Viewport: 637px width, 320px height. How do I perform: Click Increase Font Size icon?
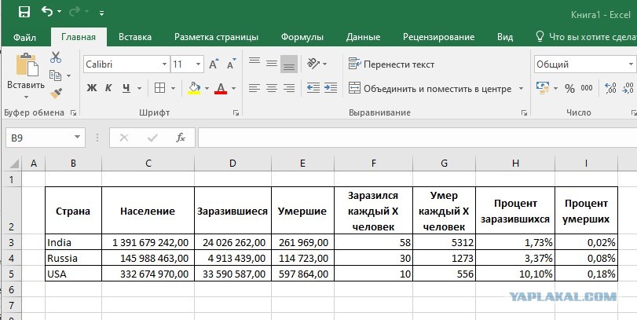pyautogui.click(x=214, y=64)
